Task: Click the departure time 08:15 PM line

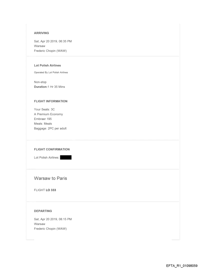Action: tap(53, 219)
